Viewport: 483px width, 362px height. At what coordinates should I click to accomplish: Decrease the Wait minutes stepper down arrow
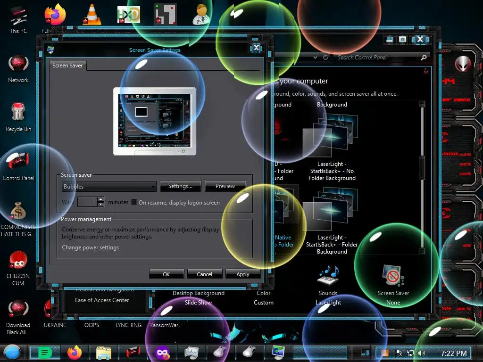tap(101, 205)
